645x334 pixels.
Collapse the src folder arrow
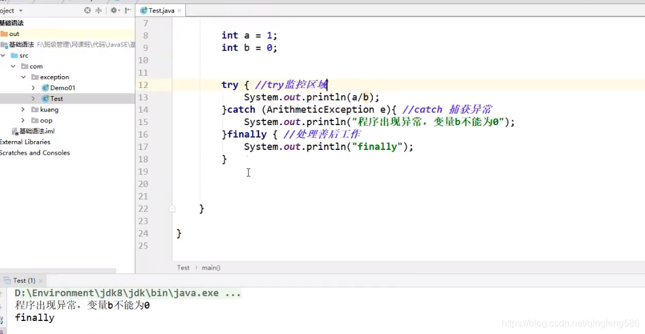(x=3, y=55)
